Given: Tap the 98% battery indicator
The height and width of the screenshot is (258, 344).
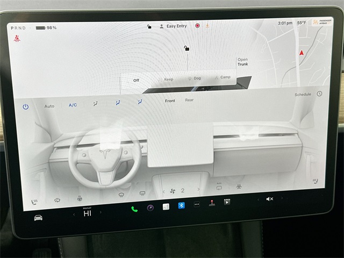Looking at the screenshot, I should pos(46,28).
